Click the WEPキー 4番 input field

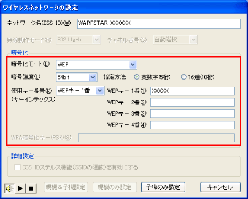(192, 125)
